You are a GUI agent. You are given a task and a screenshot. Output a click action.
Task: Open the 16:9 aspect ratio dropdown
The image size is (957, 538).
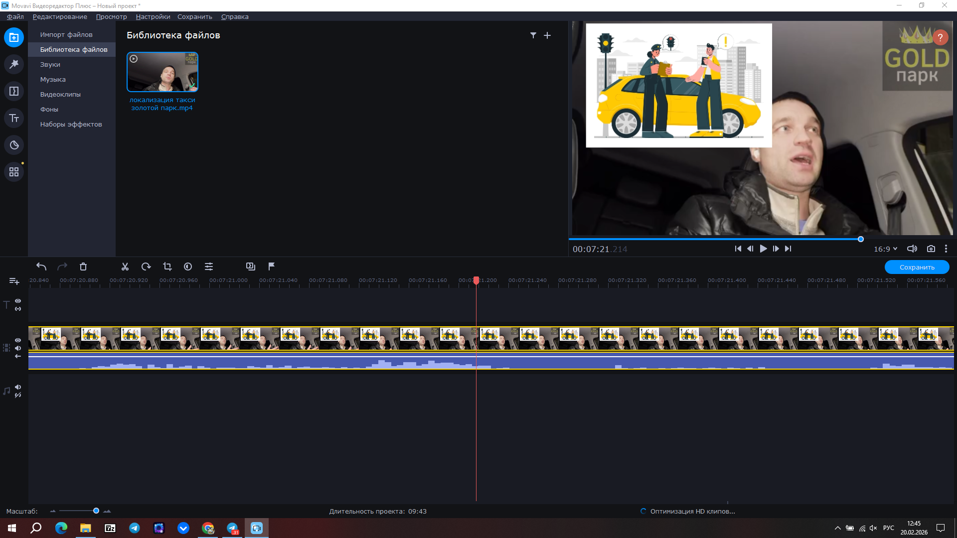885,249
